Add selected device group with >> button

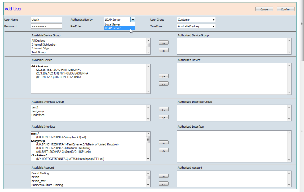(x=164, y=43)
